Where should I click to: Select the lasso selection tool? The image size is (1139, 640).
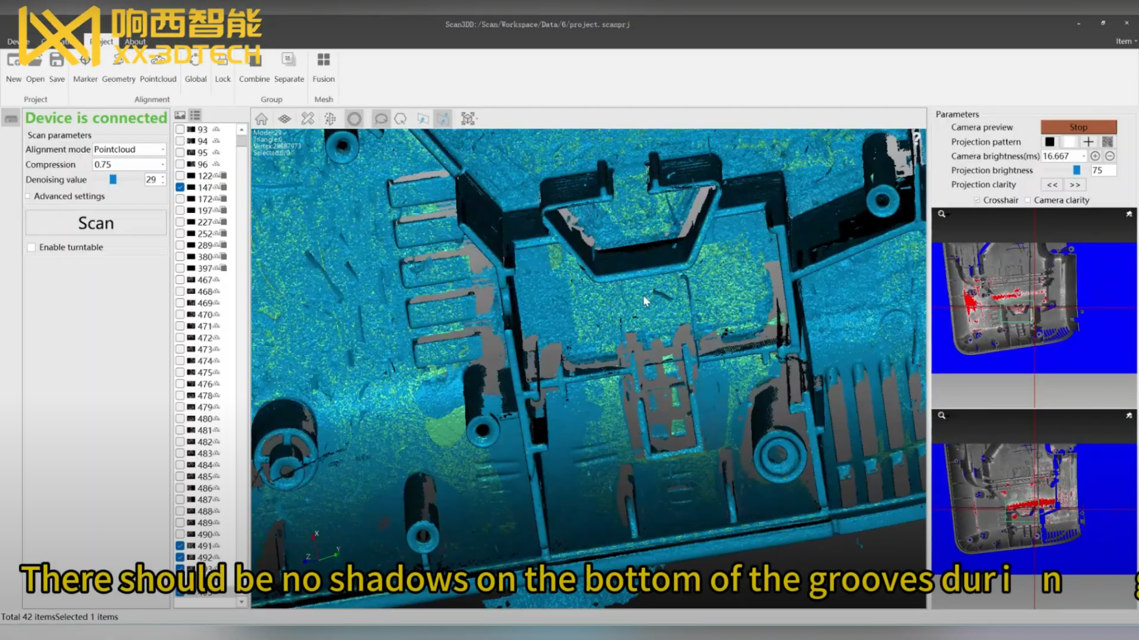click(381, 118)
